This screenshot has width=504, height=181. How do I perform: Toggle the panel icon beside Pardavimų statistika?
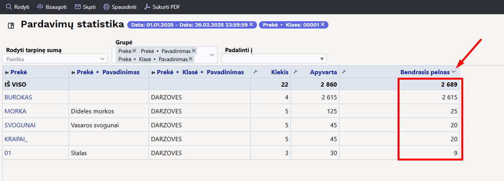click(11, 25)
